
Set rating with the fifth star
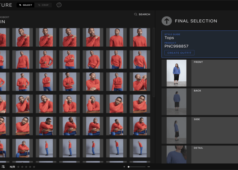tap(34, 167)
